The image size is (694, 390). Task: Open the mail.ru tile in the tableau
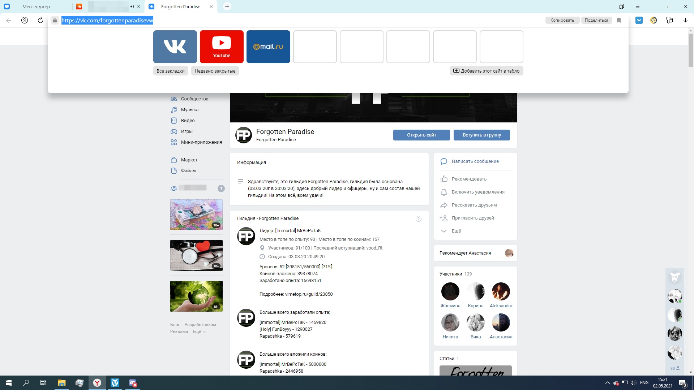click(x=268, y=47)
